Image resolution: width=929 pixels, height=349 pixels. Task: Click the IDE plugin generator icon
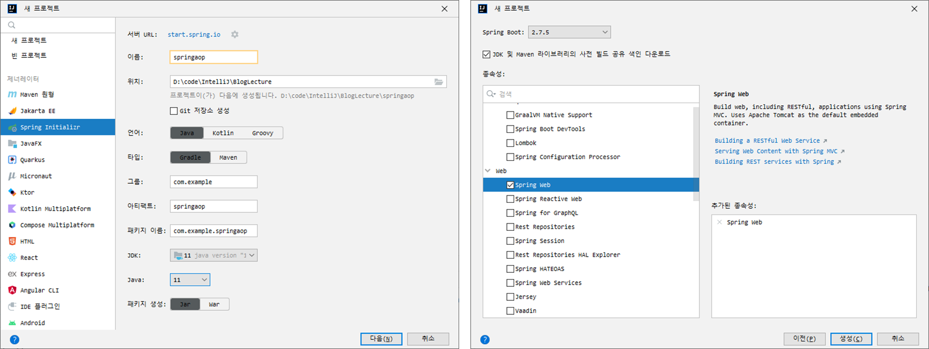coord(12,306)
